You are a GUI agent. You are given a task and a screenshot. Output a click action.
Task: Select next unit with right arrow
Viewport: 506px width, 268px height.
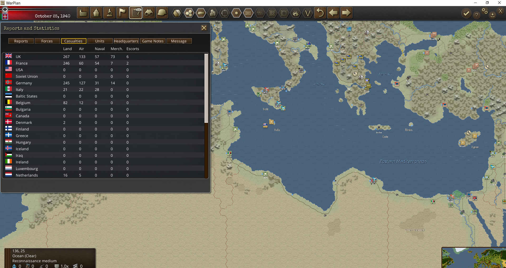(x=346, y=13)
